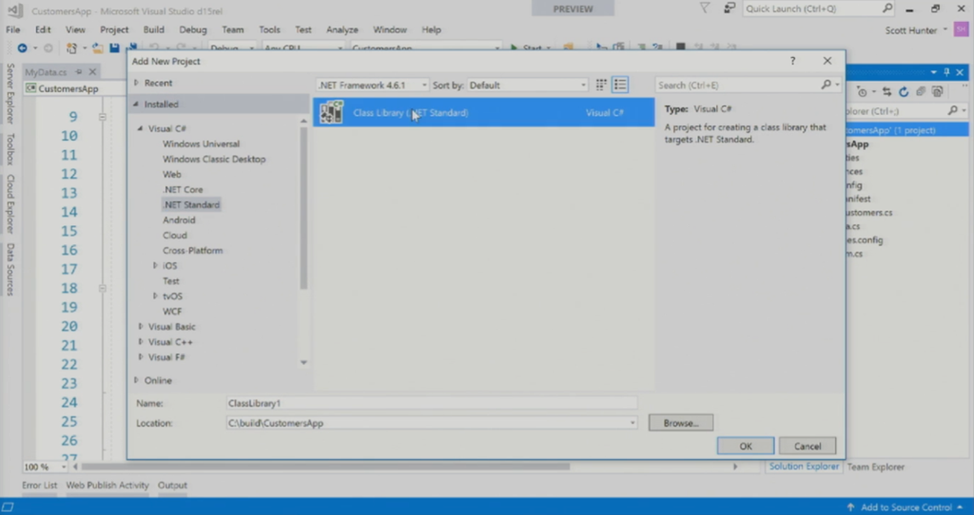Open the notifications flag icon

705,9
